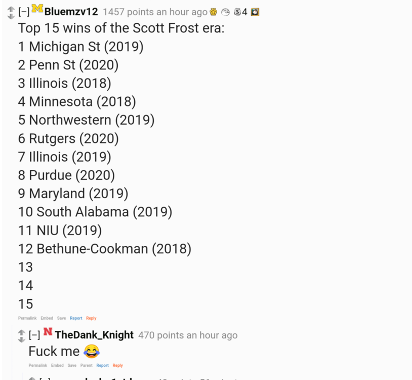The width and height of the screenshot is (412, 380).
Task: Click Parent link under TheDank_Knight's comment
Action: pos(87,365)
